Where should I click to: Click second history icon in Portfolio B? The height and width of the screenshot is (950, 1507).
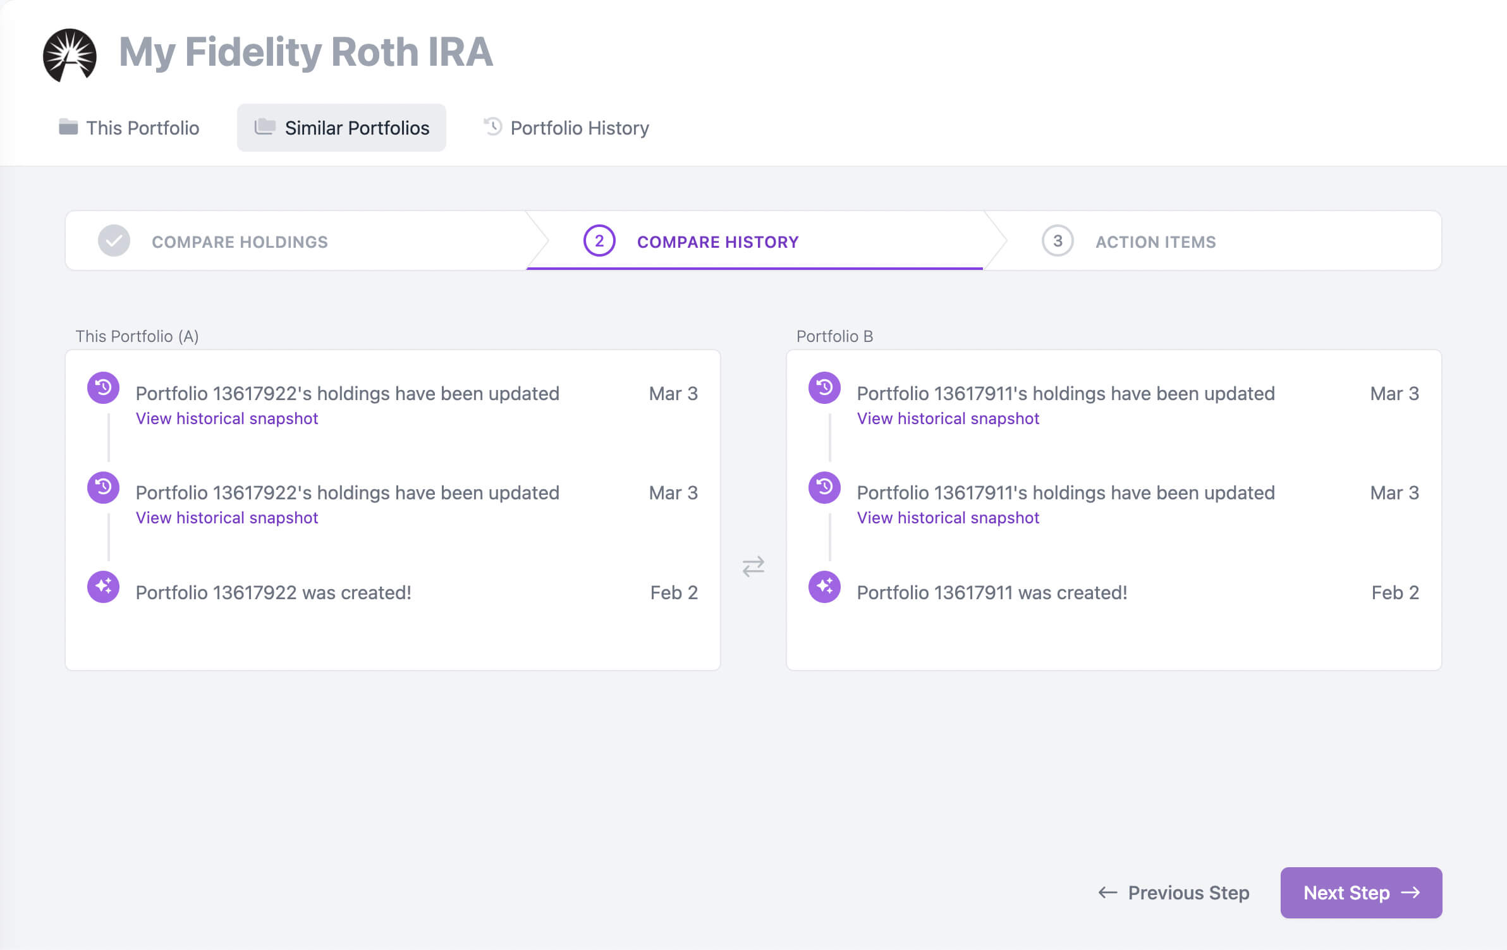(824, 487)
